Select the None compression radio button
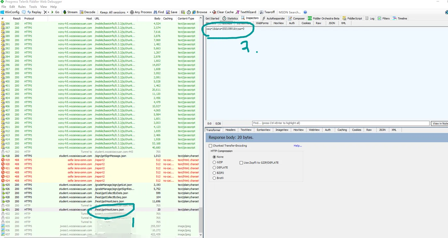The width and height of the screenshot is (448, 238). point(214,157)
